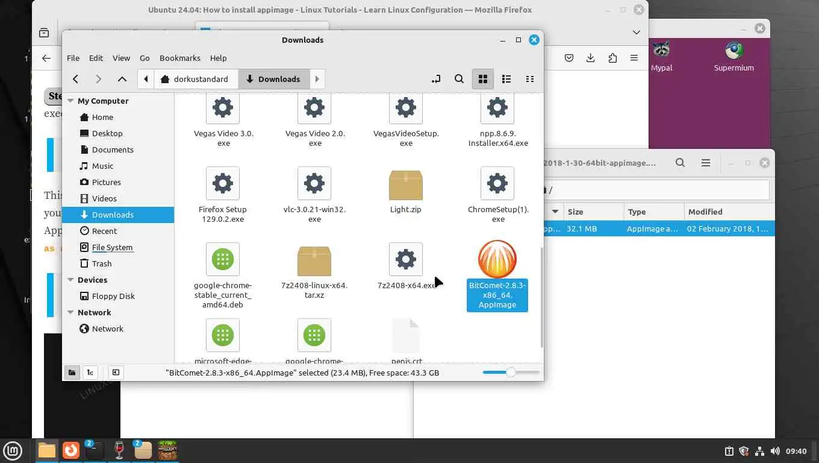Sort archive list by Size column
Image resolution: width=819 pixels, height=463 pixels.
click(593, 212)
